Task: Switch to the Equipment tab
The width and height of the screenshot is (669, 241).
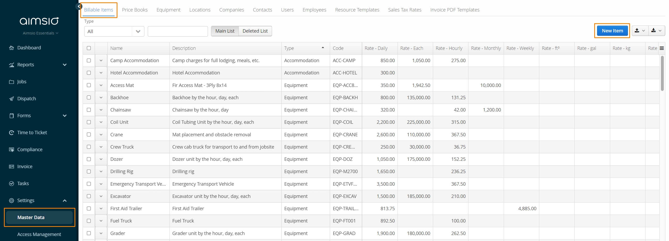Action: point(168,10)
